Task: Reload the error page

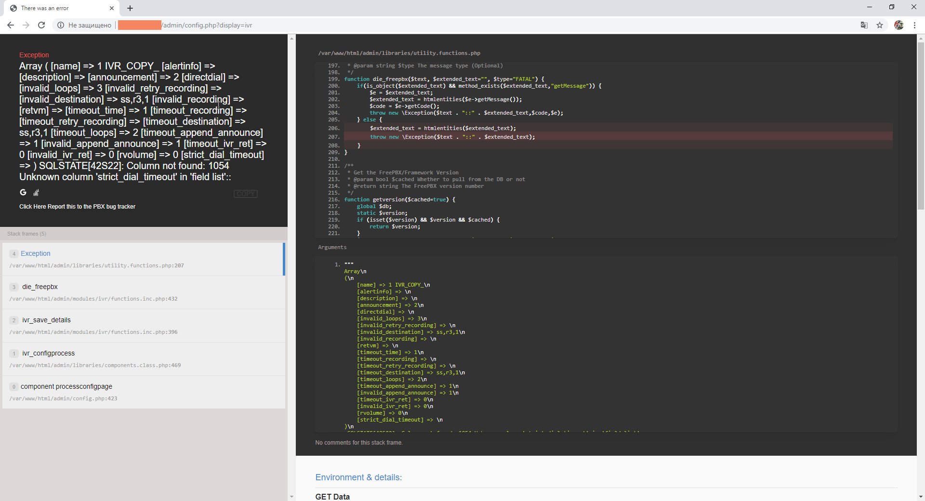Action: 41,25
